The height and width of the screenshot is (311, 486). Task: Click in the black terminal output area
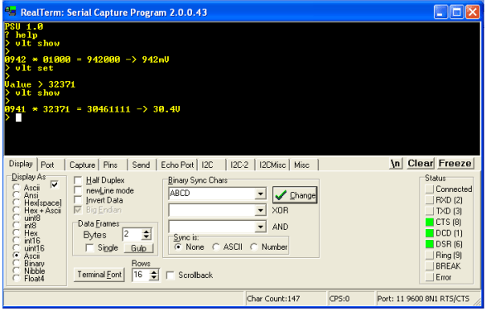(242, 89)
